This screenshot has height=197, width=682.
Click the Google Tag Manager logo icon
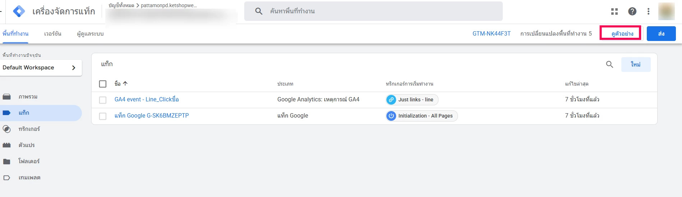pyautogui.click(x=19, y=11)
